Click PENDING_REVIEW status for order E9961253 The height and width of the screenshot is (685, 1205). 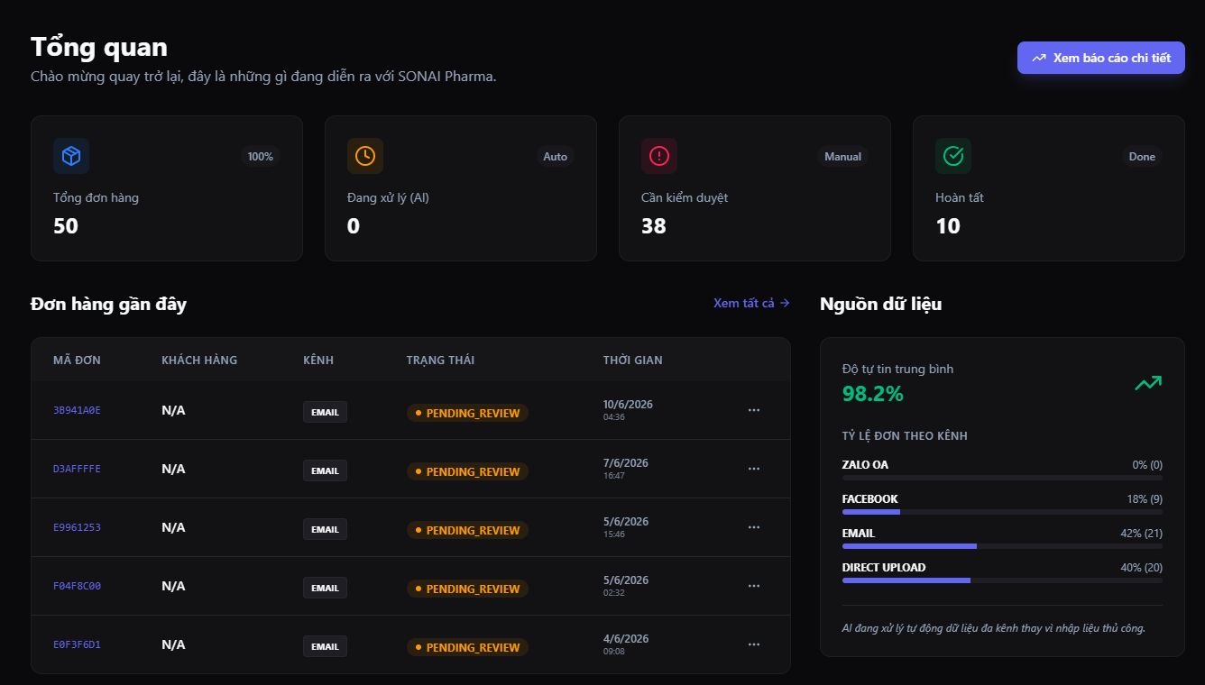467,530
